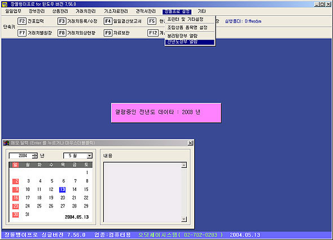Click the memo scrollbar down arrow
333x240 pixels.
tap(184, 219)
